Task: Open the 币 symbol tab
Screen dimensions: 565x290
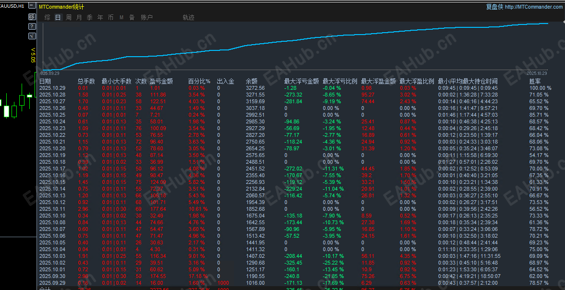Action: [111, 17]
